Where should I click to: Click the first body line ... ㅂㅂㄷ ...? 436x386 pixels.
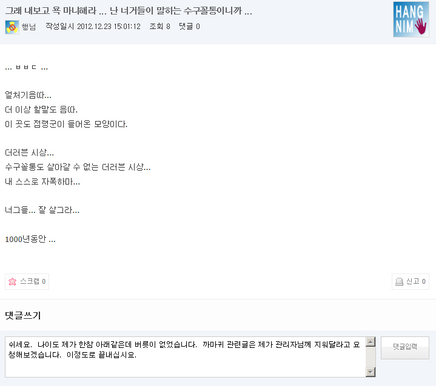point(27,67)
